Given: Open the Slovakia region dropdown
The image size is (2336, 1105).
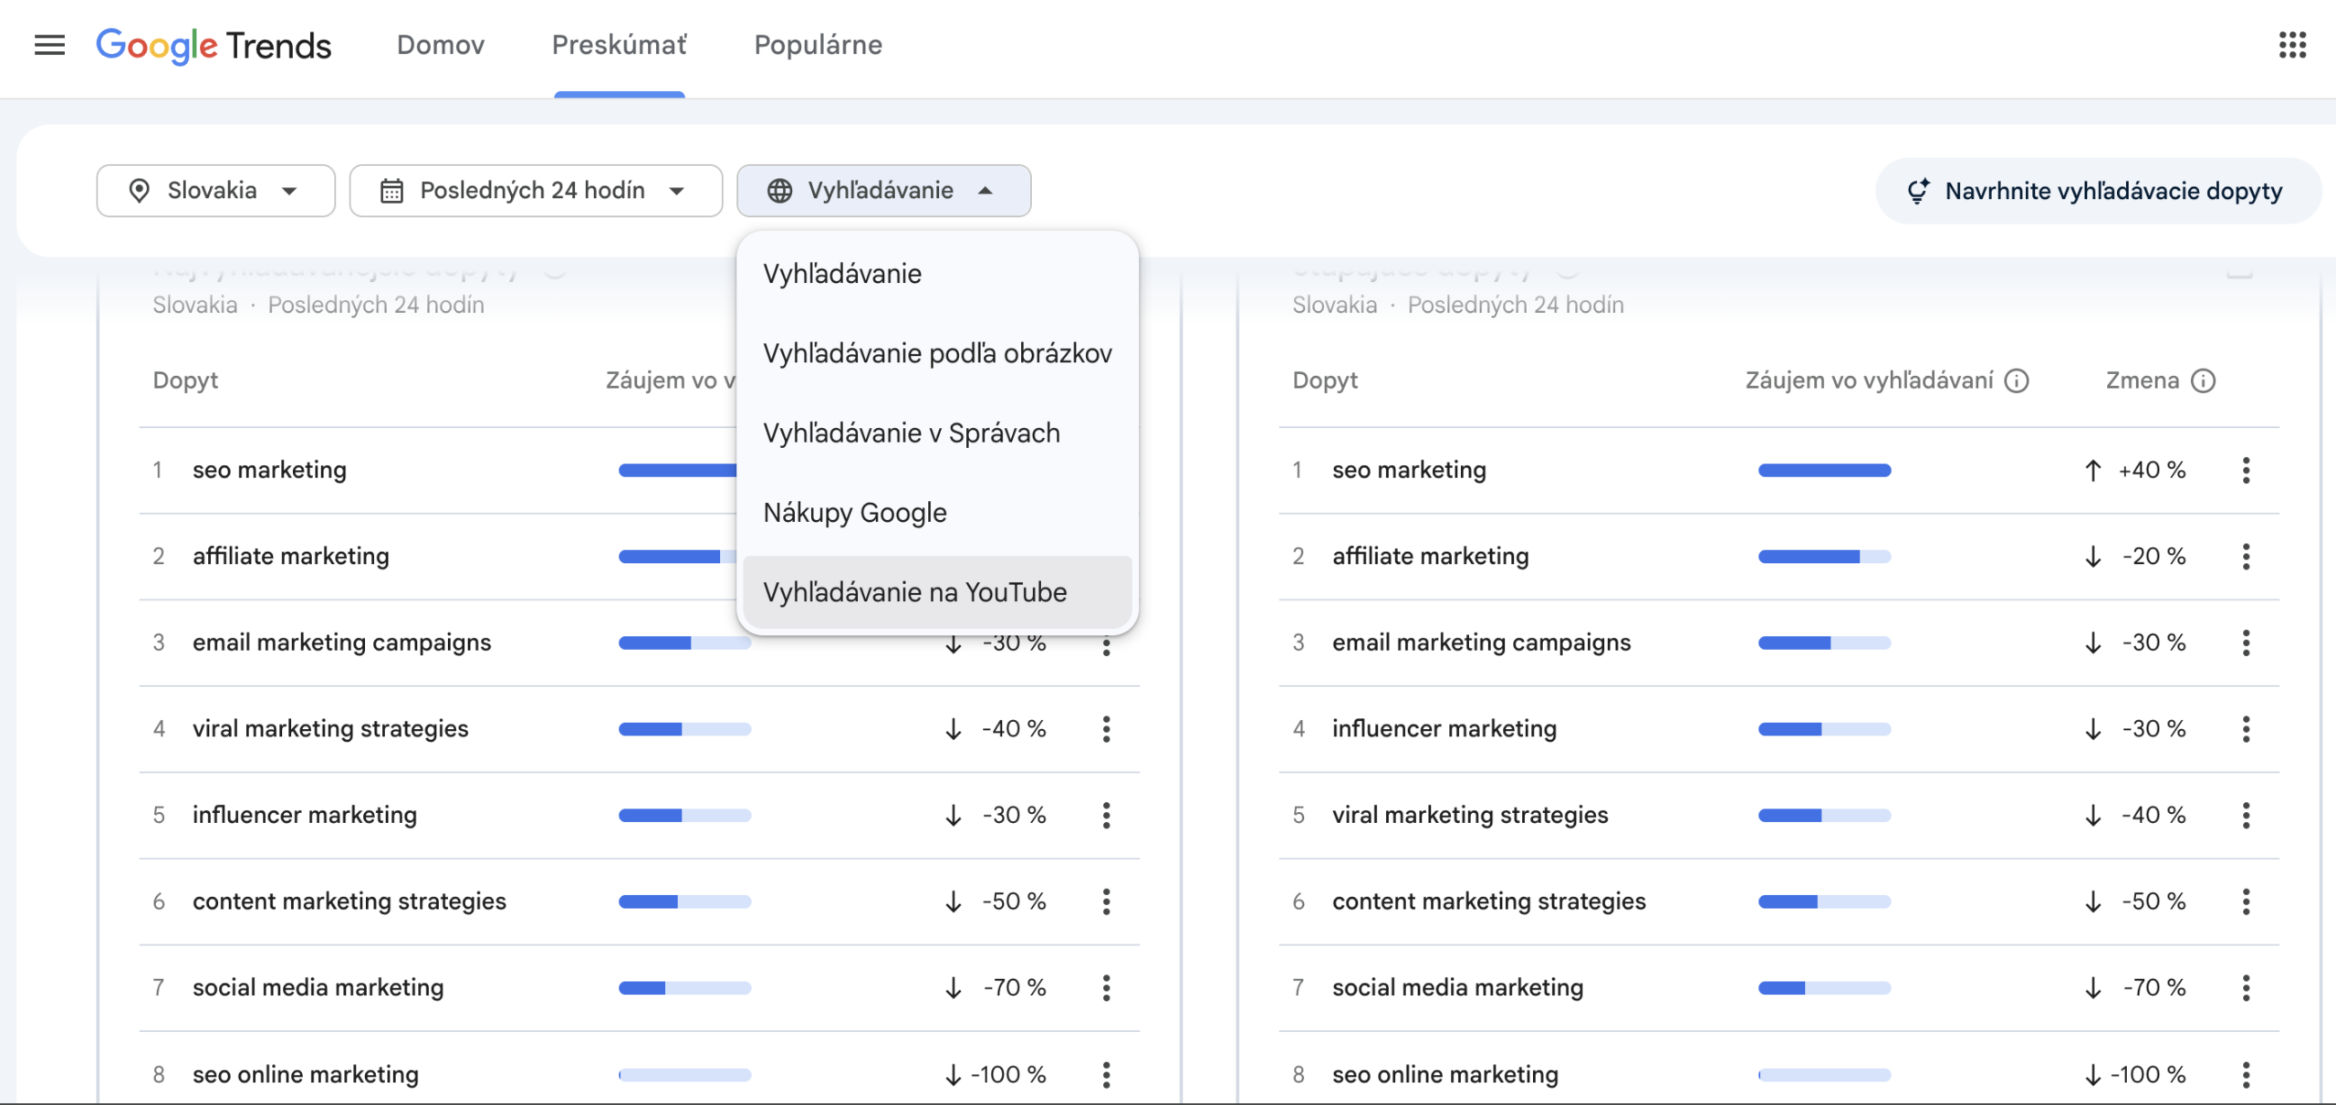Looking at the screenshot, I should [215, 191].
